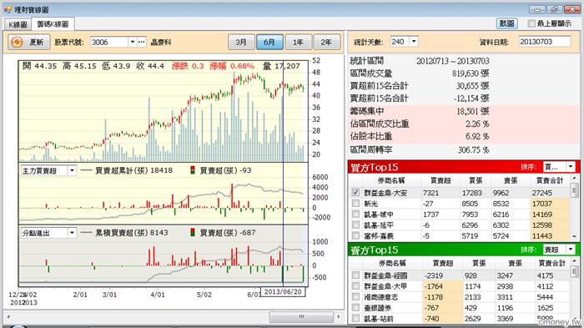This screenshot has width=584, height=328.
Task: Open the 主力買賣超 indicator dropdown
Action: pos(72,171)
